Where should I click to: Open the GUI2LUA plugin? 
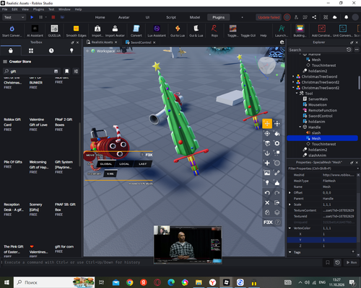54,31
